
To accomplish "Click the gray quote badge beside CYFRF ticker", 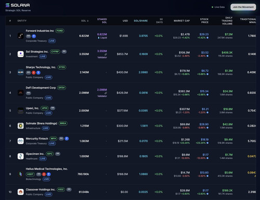I will pyautogui.click(x=64, y=52).
